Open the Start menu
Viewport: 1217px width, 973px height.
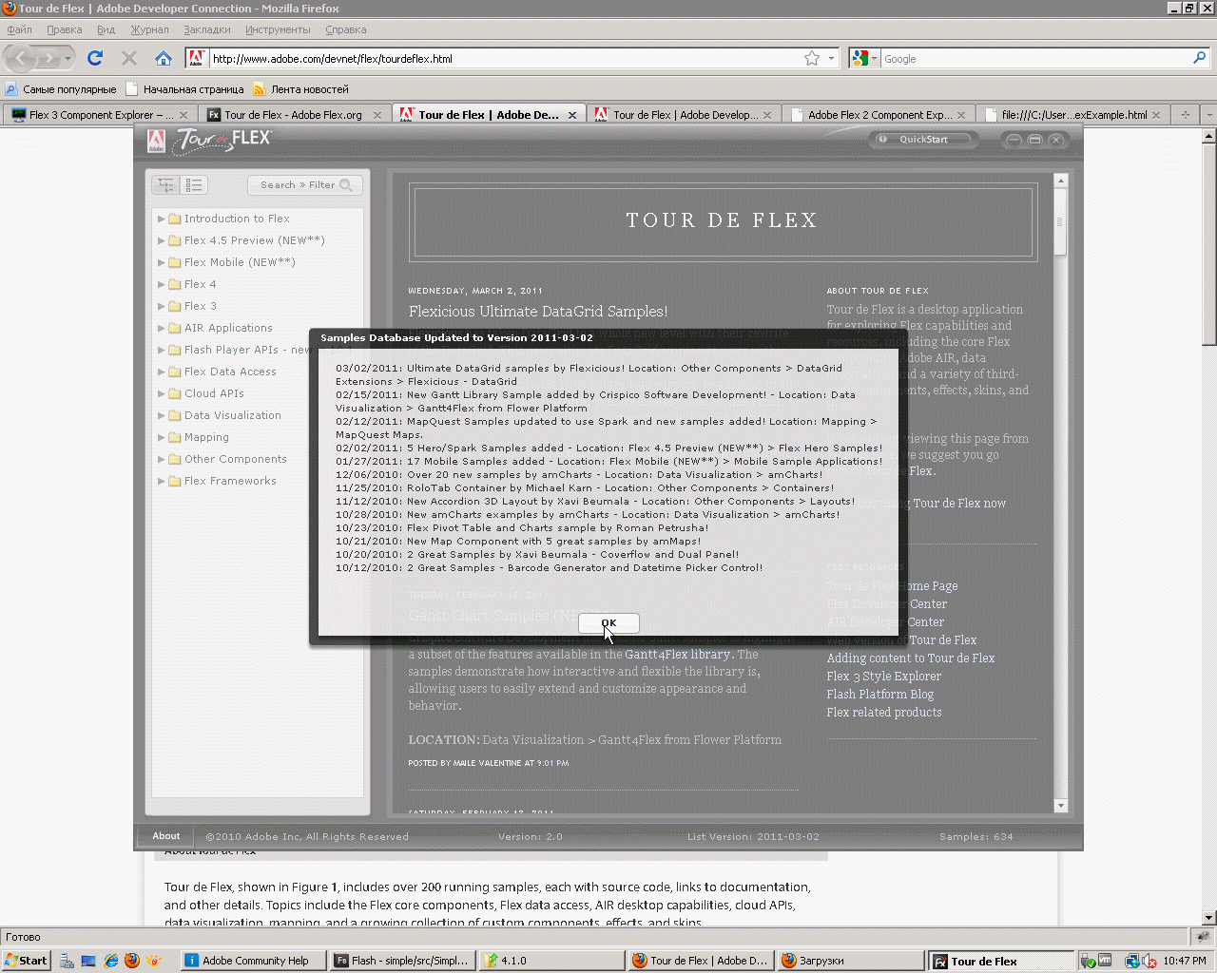pyautogui.click(x=26, y=961)
